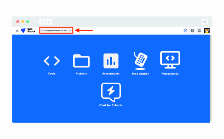Expand the CS Computer Basics class dropdown
Screen dimensions: 224x139
(56, 30)
